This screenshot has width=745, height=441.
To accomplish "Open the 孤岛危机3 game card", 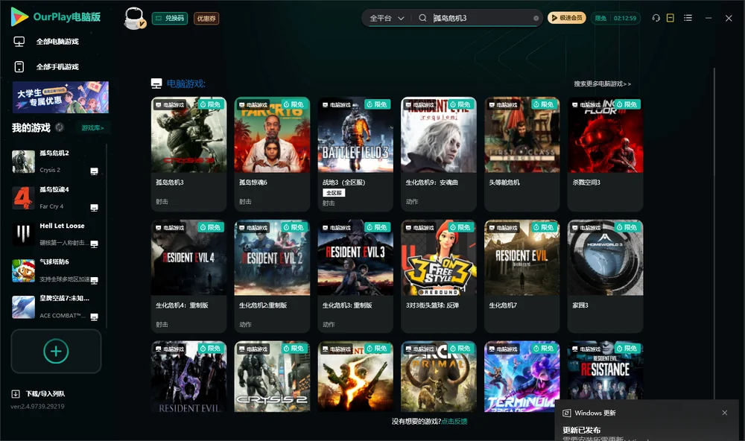I will [x=188, y=154].
